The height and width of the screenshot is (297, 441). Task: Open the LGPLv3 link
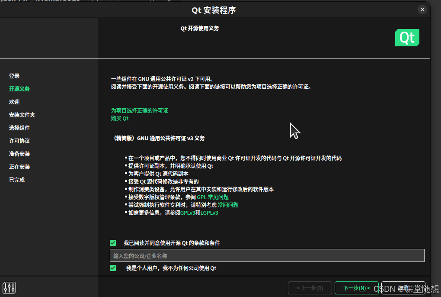pos(209,213)
